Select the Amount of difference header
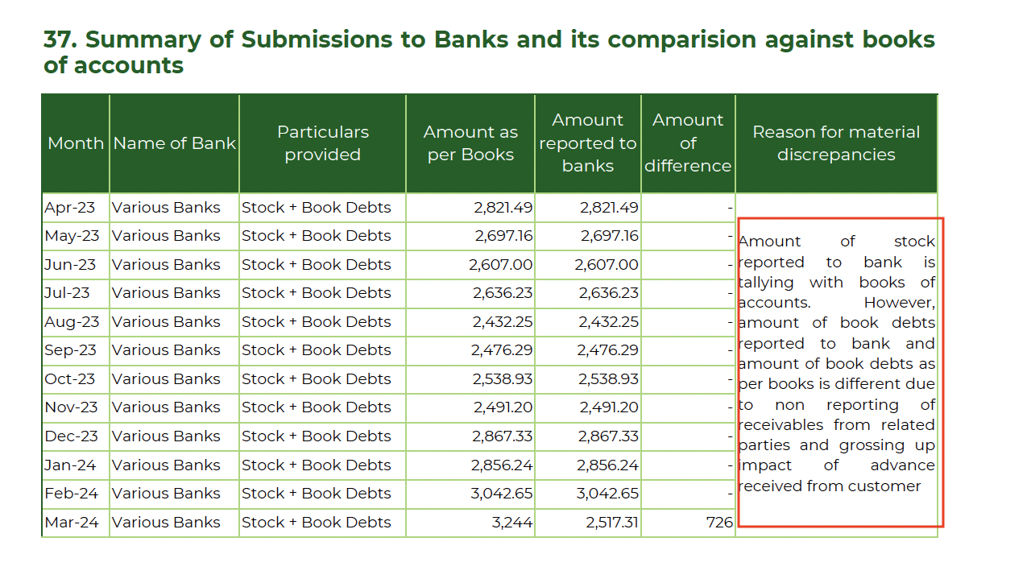The height and width of the screenshot is (583, 1031). [688, 143]
